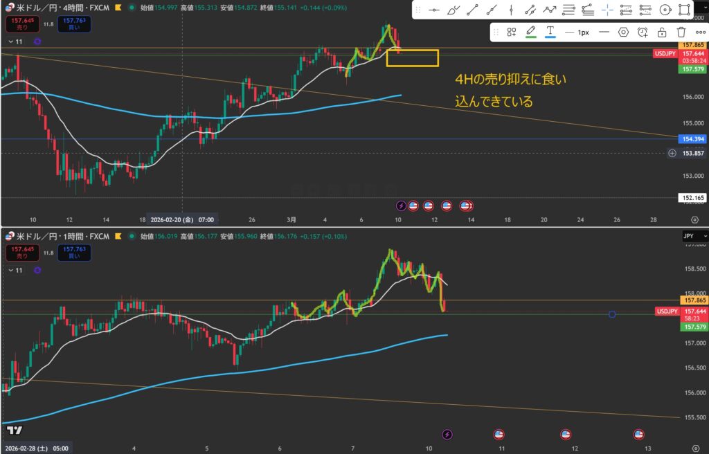This screenshot has height=454, width=709.
Task: Toggle the purple indicator icon in the lower chart
Action: coord(37,270)
